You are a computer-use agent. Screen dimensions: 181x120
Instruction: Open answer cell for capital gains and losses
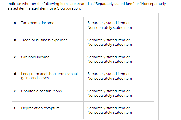(x=110, y=76)
